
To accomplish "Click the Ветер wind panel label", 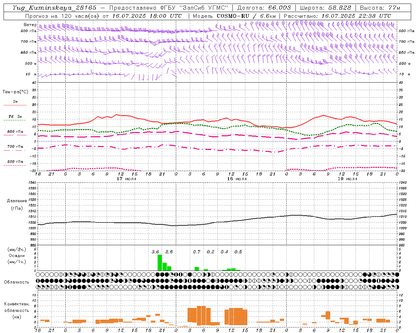I will [30, 25].
